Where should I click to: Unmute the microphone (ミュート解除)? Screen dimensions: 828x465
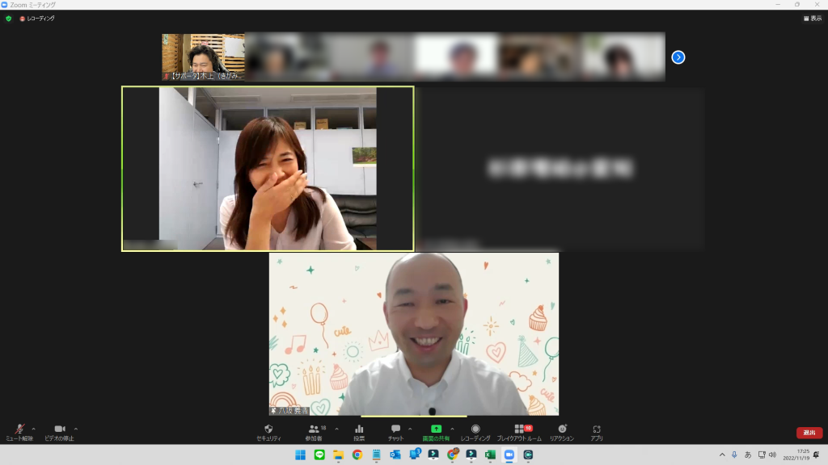(x=19, y=432)
